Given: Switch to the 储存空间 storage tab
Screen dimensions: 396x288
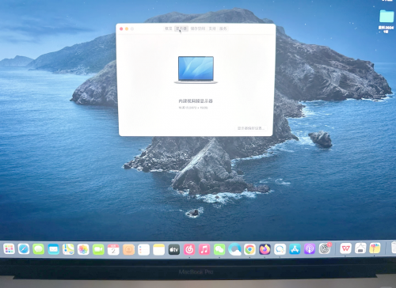Looking at the screenshot, I should click(x=198, y=28).
